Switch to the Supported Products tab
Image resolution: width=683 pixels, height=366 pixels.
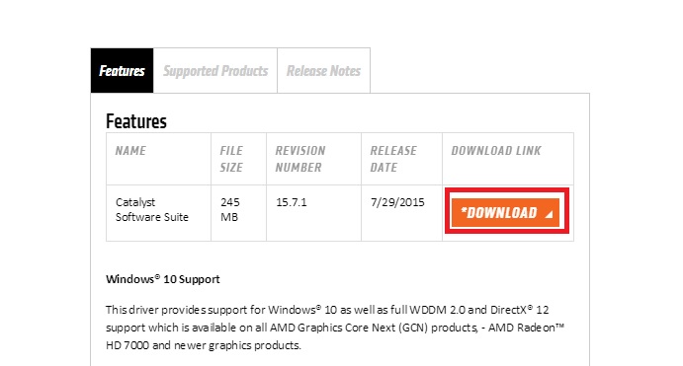point(215,70)
